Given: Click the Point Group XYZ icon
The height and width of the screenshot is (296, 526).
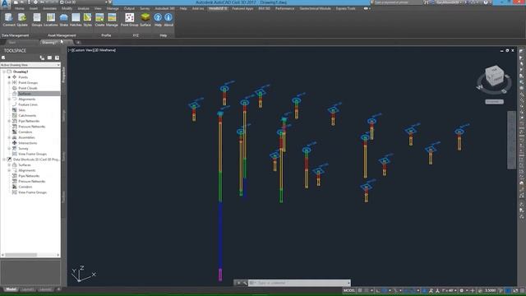Looking at the screenshot, I should (x=130, y=20).
